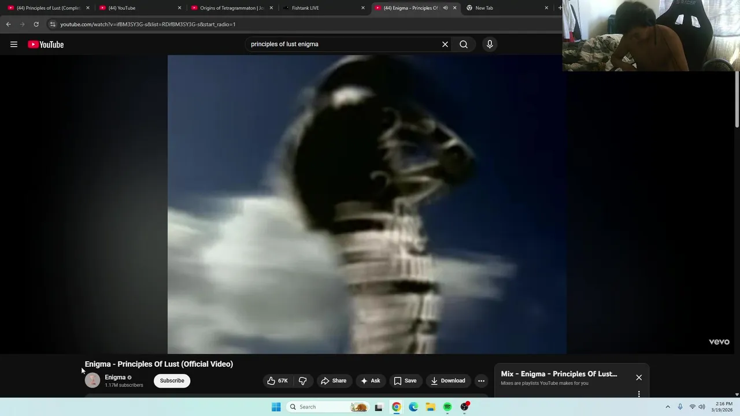Viewport: 740px width, 416px height.
Task: Open volume control in system tray
Action: [702, 407]
